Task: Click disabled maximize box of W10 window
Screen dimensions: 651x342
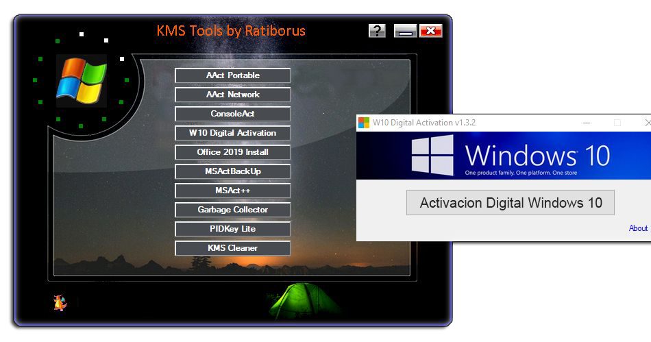Action: (x=617, y=123)
